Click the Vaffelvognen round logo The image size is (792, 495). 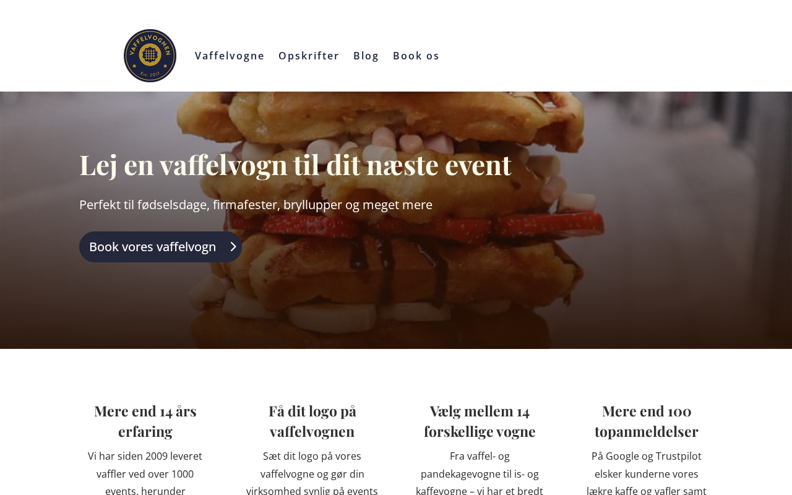coord(150,56)
